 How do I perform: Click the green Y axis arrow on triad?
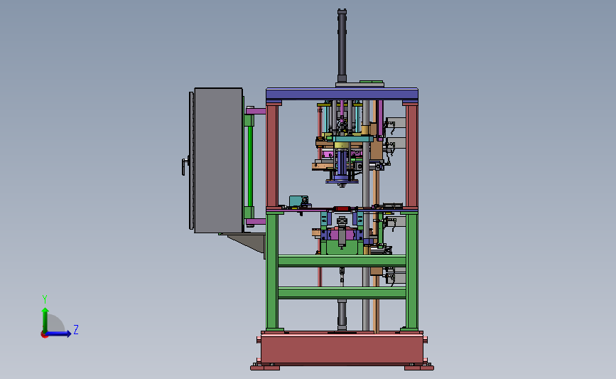45,319
